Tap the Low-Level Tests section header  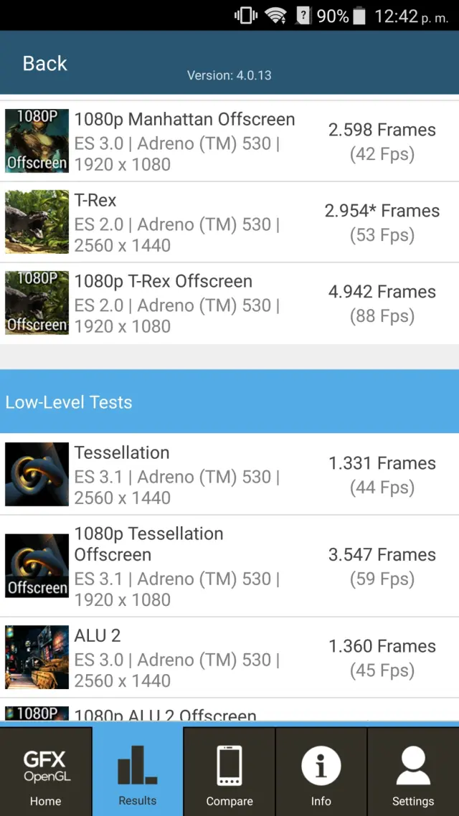click(69, 402)
